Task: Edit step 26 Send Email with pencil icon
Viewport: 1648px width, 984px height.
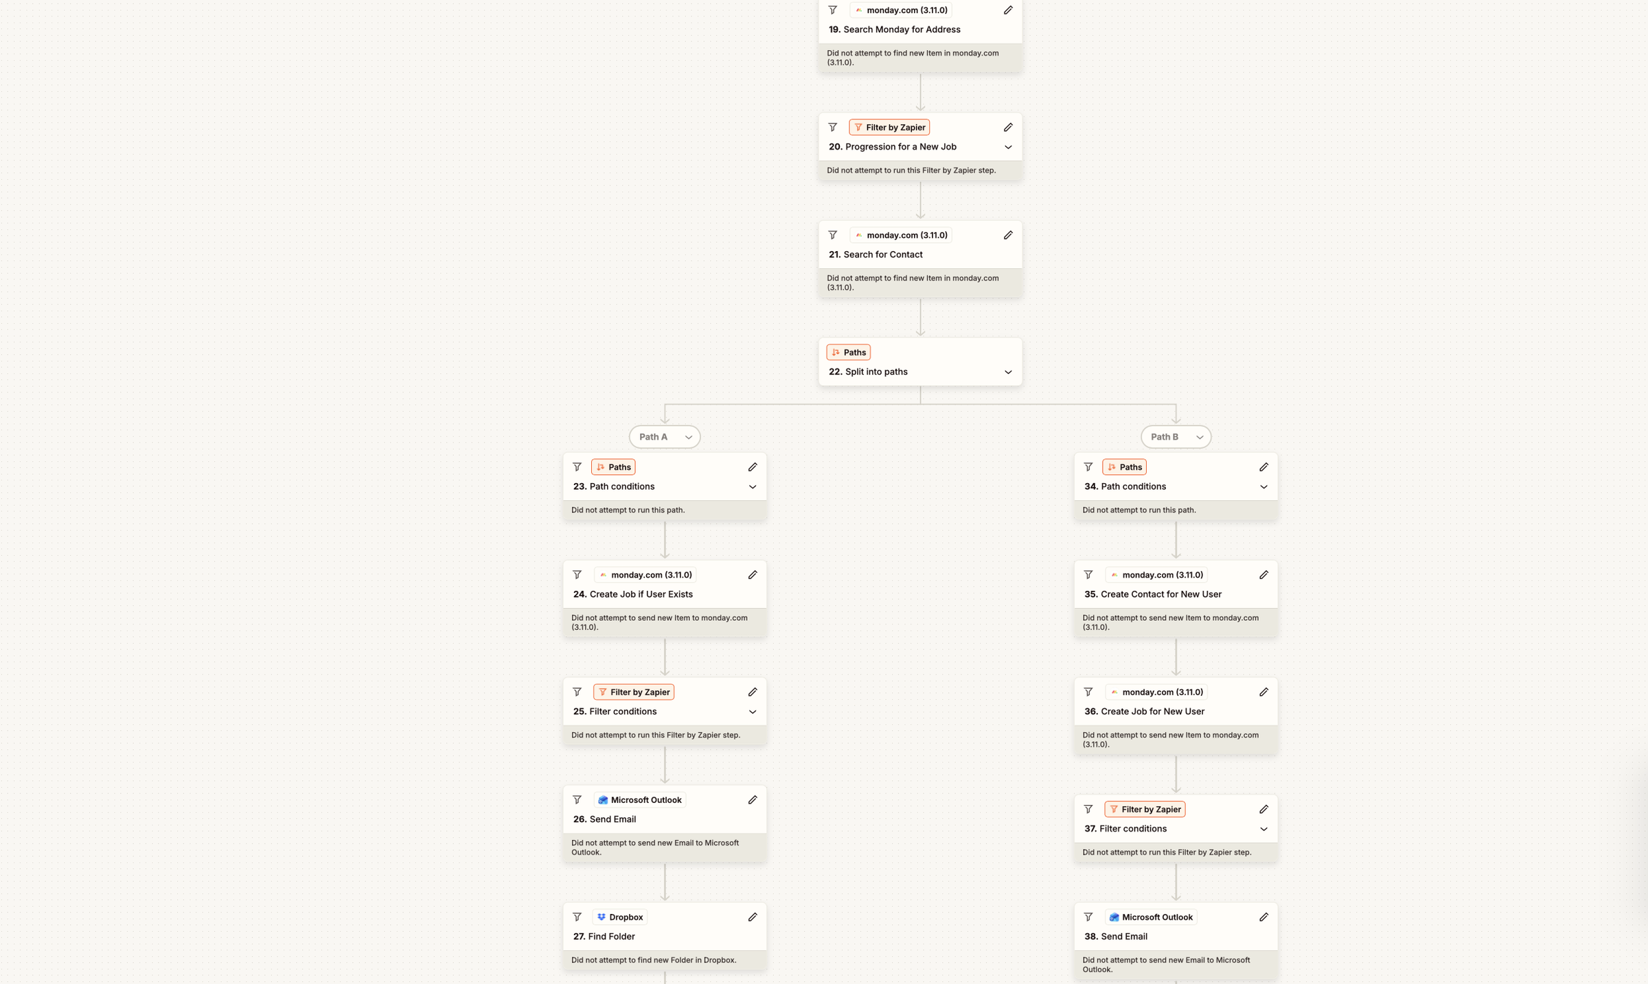Action: pos(752,799)
